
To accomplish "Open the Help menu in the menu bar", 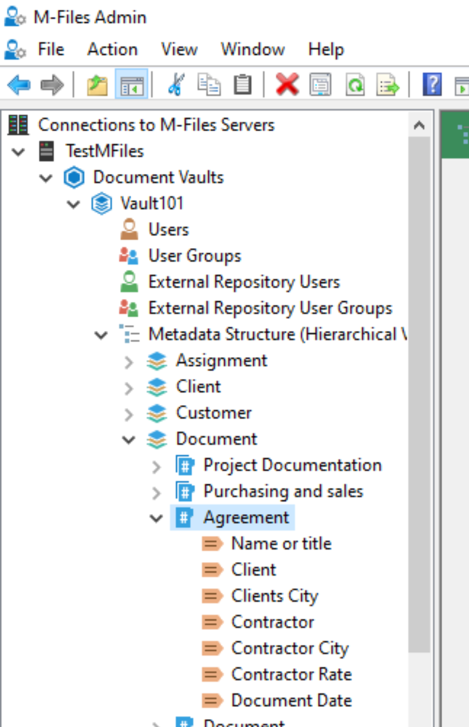I will click(326, 49).
